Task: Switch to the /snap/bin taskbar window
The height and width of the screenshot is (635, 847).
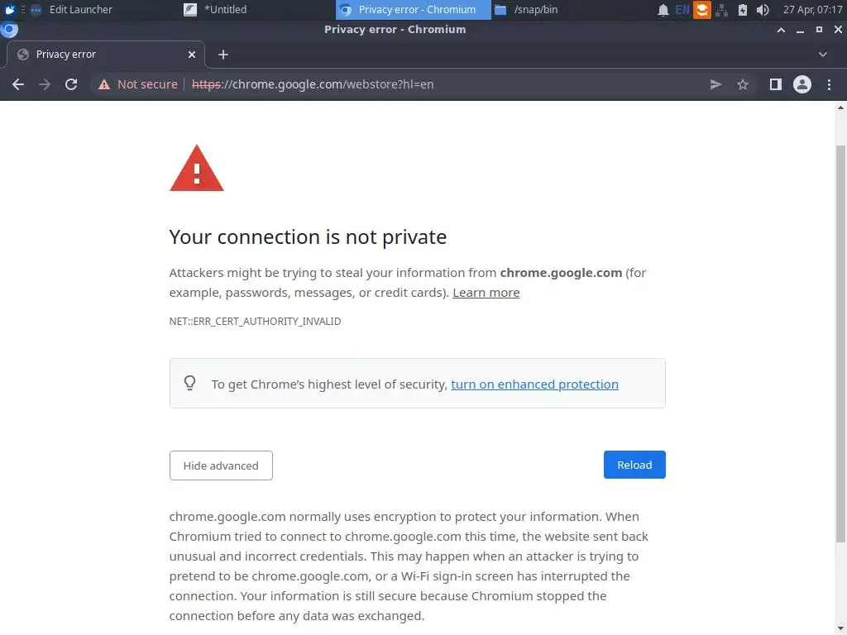Action: coord(535,10)
